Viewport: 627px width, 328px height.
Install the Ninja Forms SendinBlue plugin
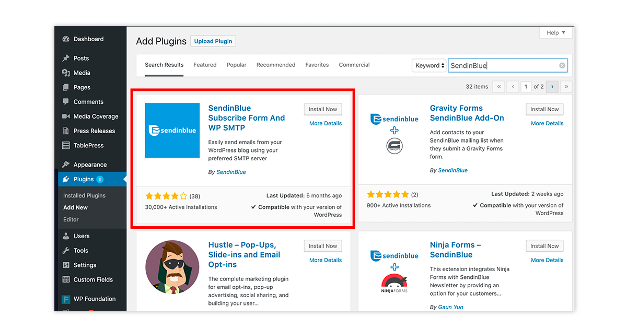point(545,246)
